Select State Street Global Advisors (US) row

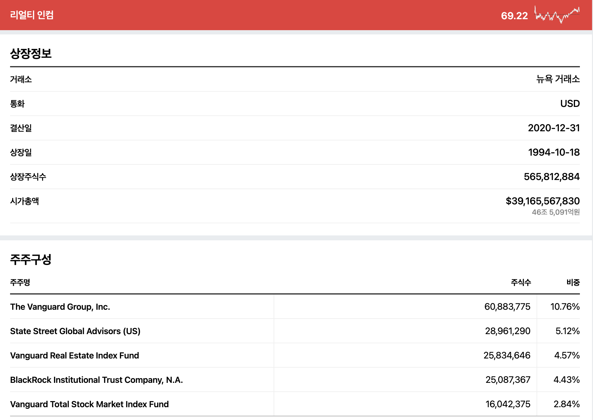[x=75, y=331]
